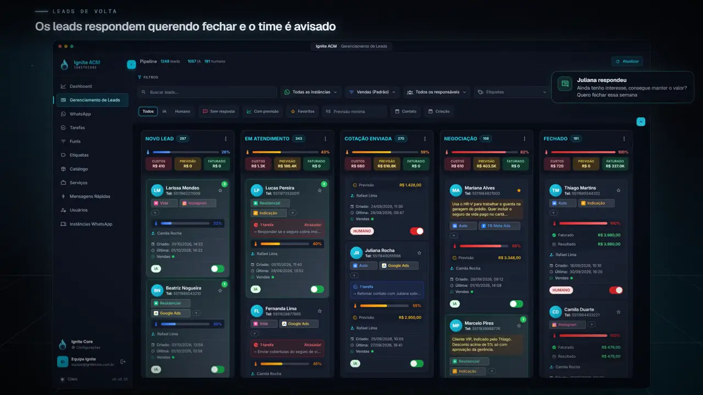Click the Mensagens Rápidas lightning icon
Viewport: 703px width, 395px height.
pyautogui.click(x=63, y=196)
